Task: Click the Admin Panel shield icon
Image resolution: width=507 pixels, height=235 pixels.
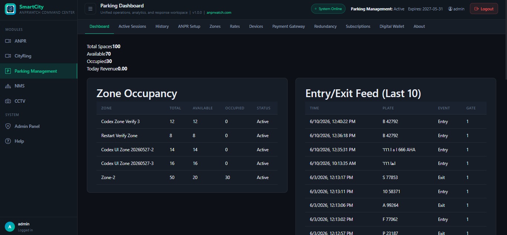Action: (8, 126)
